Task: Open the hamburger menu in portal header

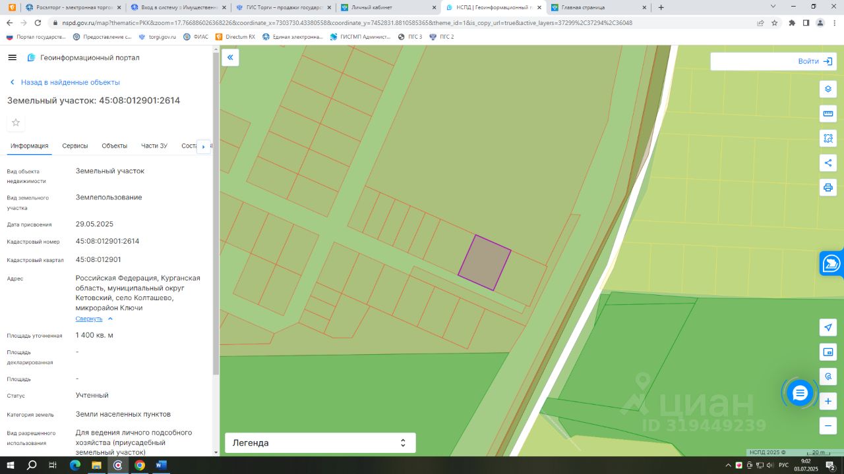Action: tap(12, 57)
